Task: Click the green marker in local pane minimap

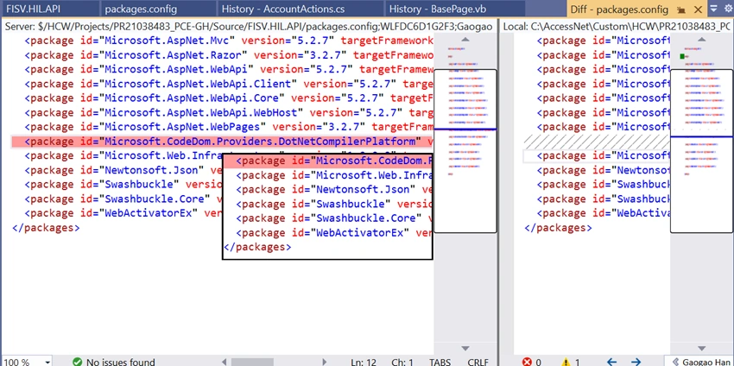Action: [682, 56]
